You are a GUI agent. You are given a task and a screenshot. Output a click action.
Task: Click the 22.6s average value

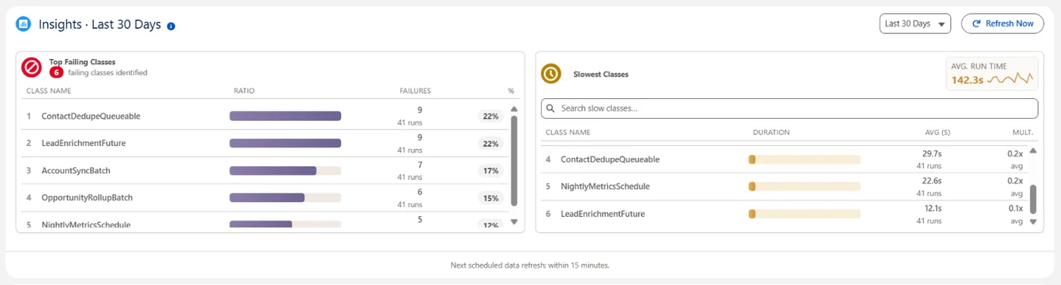[932, 181]
